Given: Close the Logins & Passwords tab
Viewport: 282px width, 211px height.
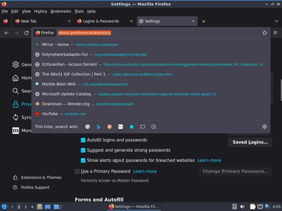Looking at the screenshot, I should pyautogui.click(x=131, y=21).
